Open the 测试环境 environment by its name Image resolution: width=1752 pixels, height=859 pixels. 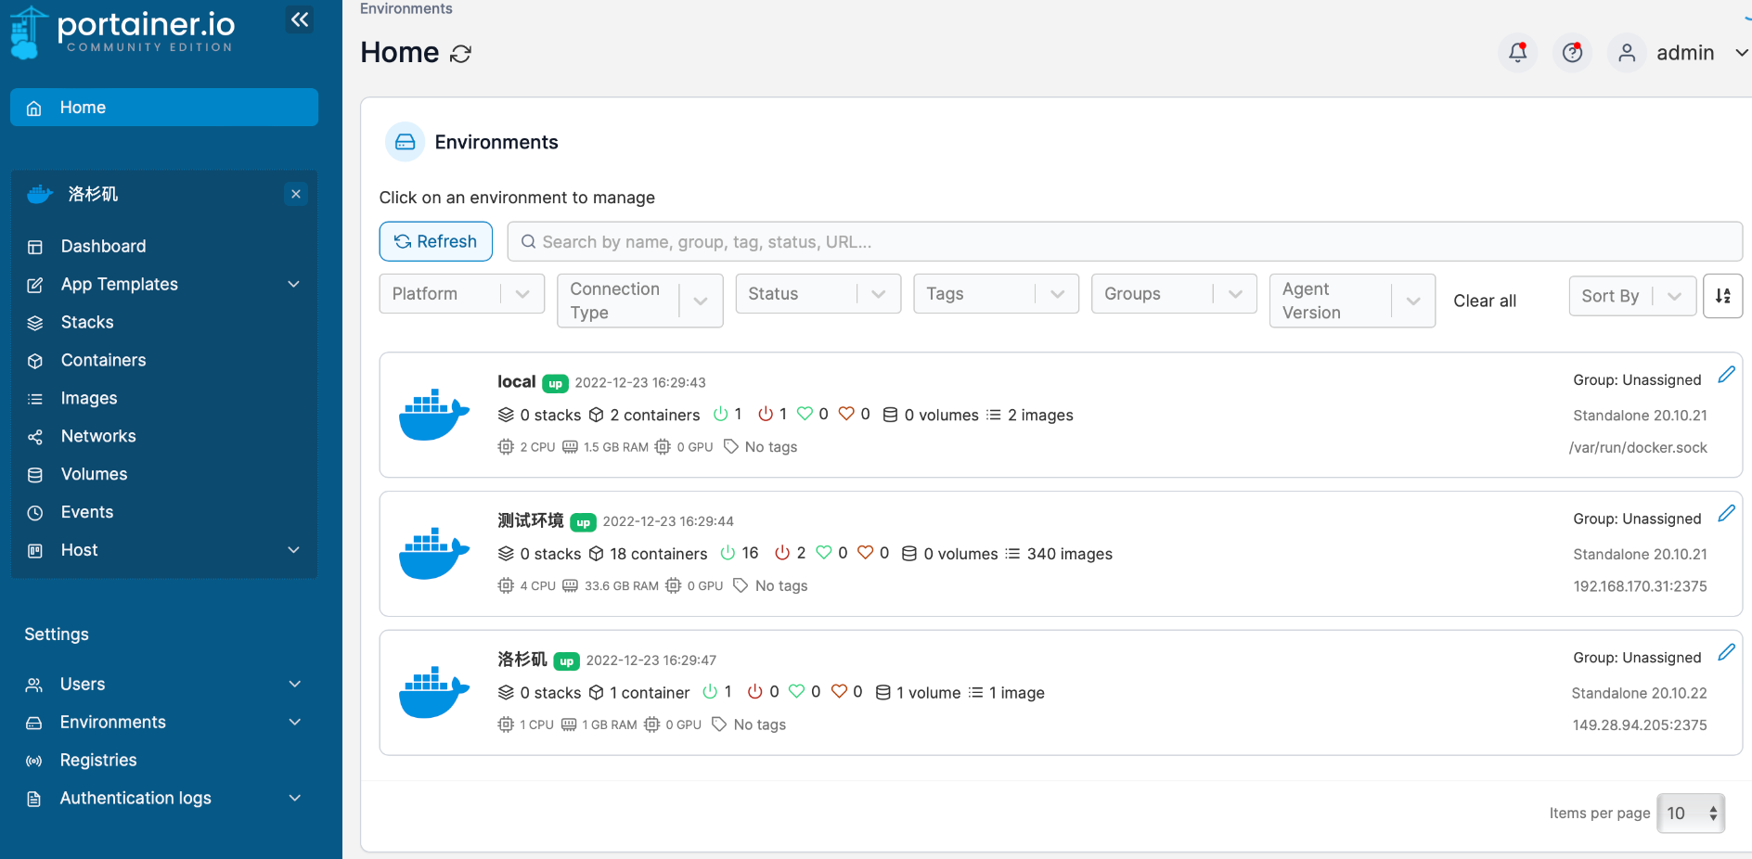click(x=531, y=520)
